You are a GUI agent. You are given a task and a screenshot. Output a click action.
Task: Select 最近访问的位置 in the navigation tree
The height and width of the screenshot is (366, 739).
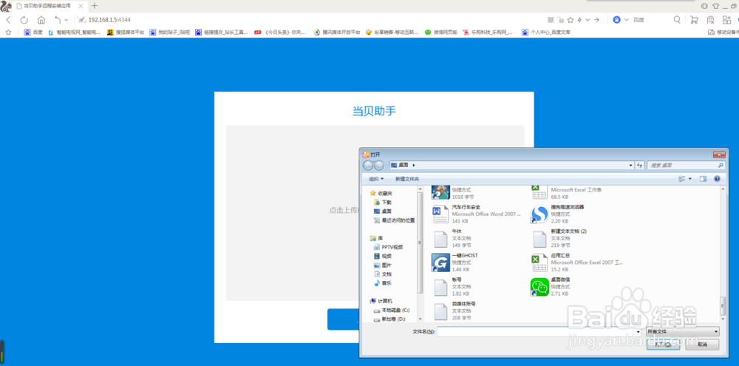(x=394, y=220)
